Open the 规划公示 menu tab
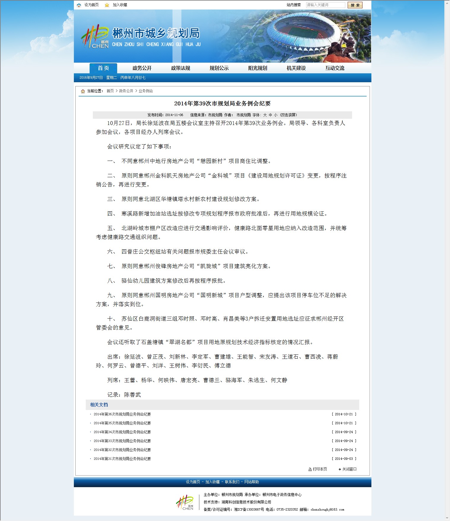Screen dimensions: 450x521 (219, 68)
